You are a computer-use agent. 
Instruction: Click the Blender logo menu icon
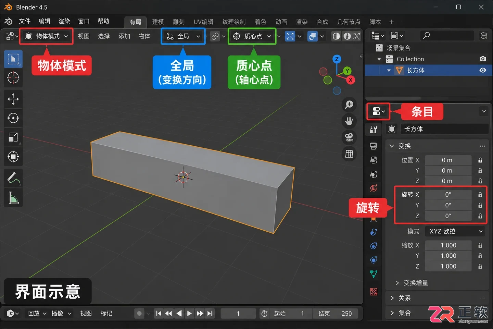coord(8,21)
